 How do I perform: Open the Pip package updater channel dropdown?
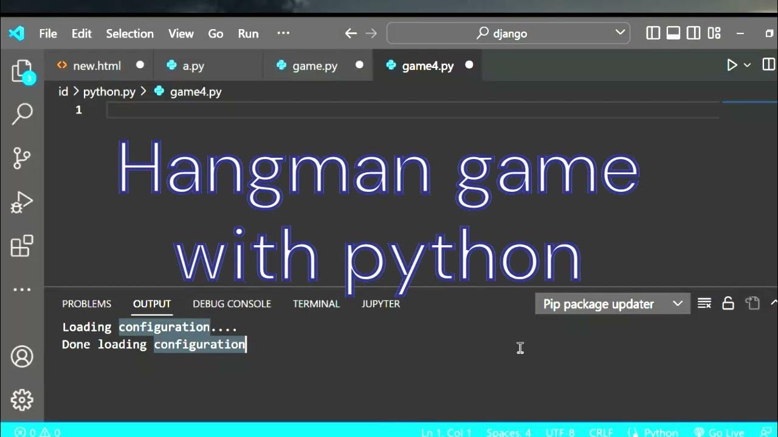tap(613, 304)
